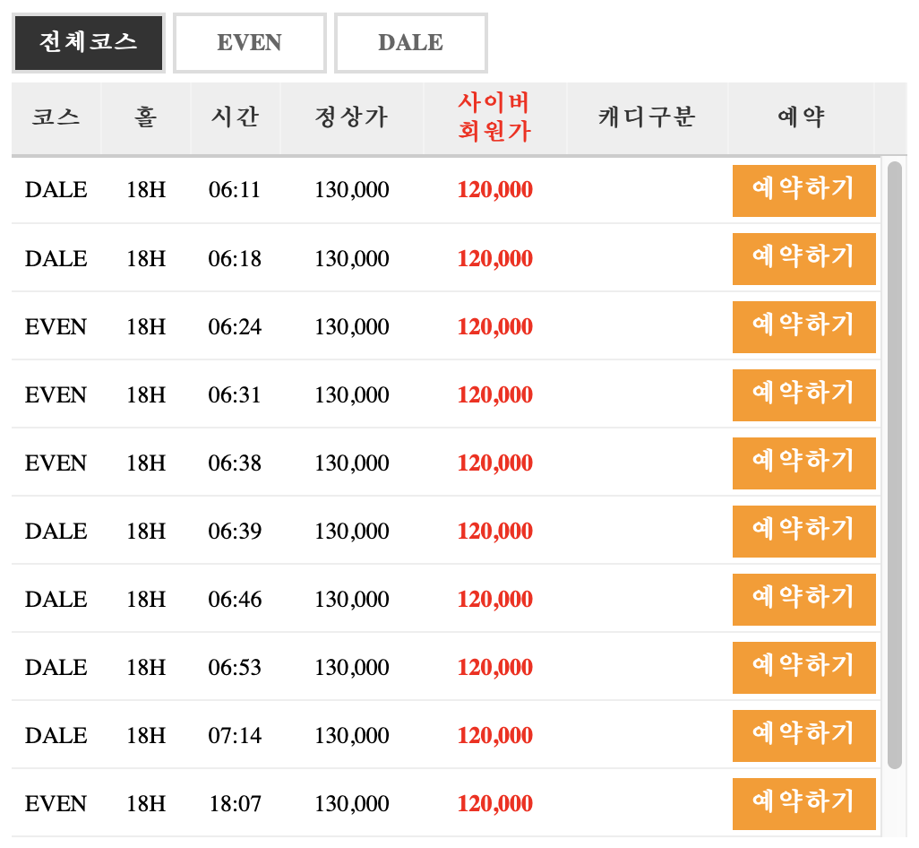The width and height of the screenshot is (919, 848).
Task: Select the 전체코스 tab
Action: (89, 43)
